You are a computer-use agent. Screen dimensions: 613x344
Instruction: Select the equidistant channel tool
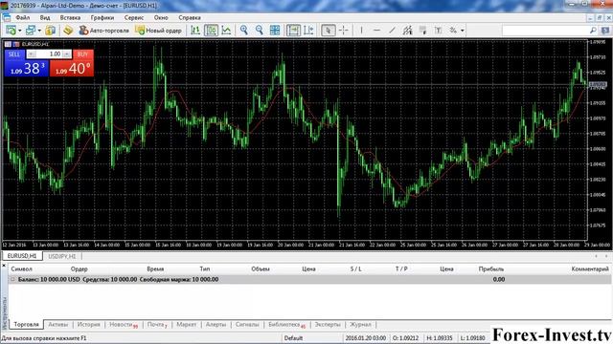point(407,30)
